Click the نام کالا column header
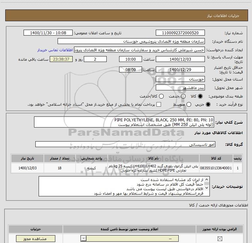The width and height of the screenshot is (252, 243). click(x=153, y=158)
